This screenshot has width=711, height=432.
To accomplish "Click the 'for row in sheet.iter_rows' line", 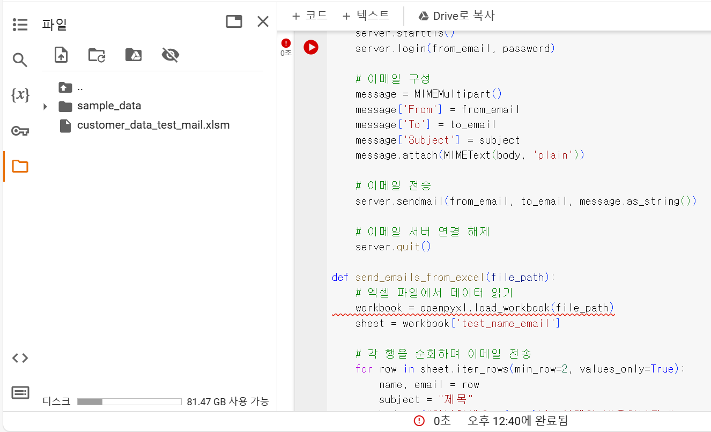I will click(520, 369).
